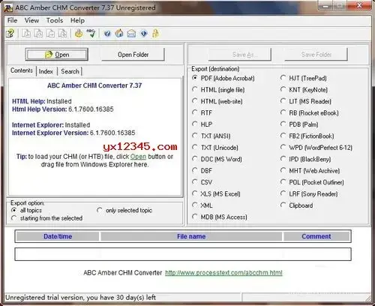Choose DOC (MS Word) export option
This screenshot has width=375, height=306.
coord(217,159)
